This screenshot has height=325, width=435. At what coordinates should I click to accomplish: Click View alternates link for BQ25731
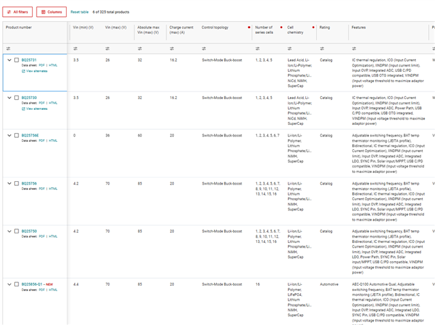click(x=37, y=71)
